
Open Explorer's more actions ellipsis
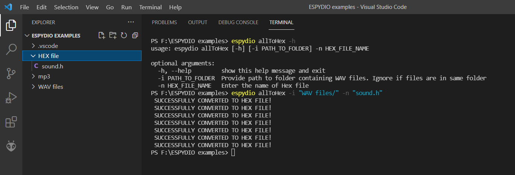(130, 22)
